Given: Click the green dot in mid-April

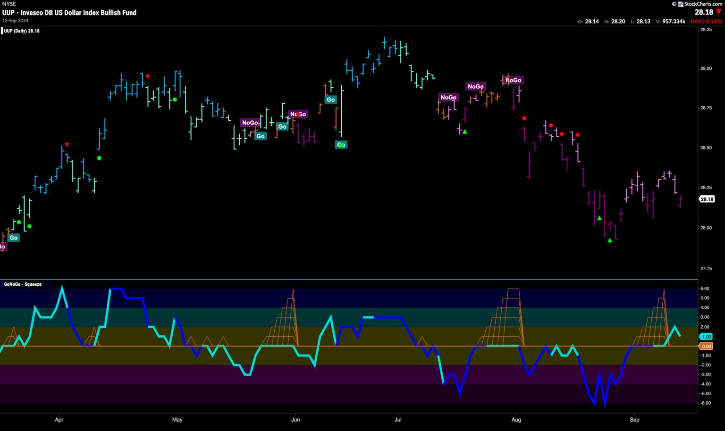Looking at the screenshot, I should point(99,158).
